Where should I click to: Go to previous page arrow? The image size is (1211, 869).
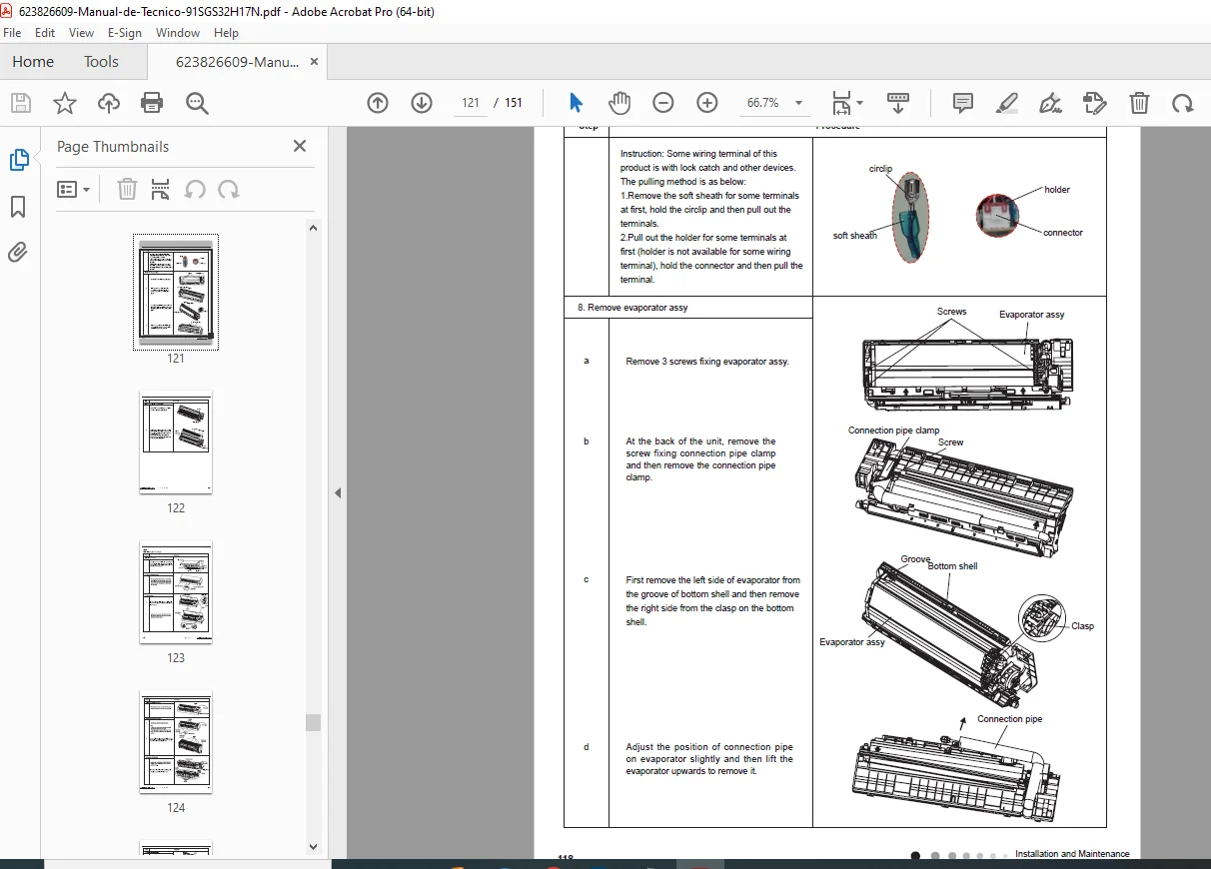(378, 103)
